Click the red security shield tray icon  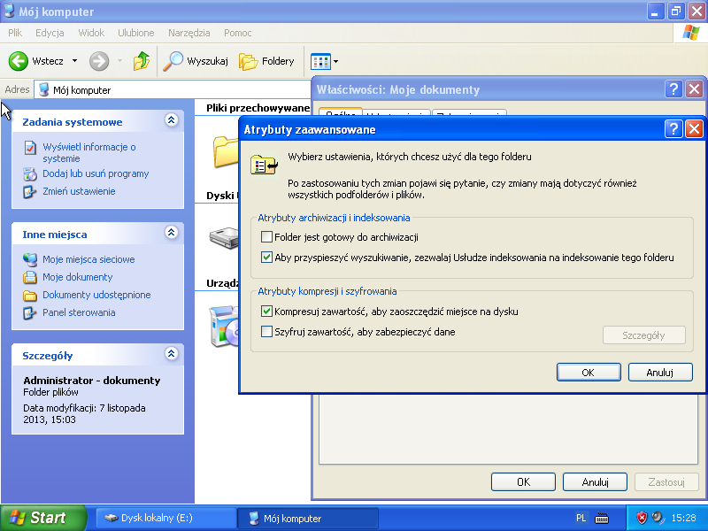[x=642, y=518]
